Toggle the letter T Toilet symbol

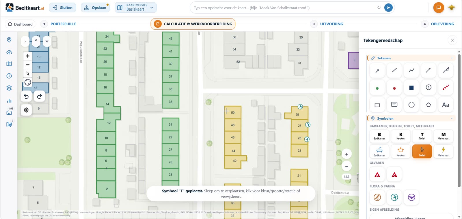coord(422,136)
